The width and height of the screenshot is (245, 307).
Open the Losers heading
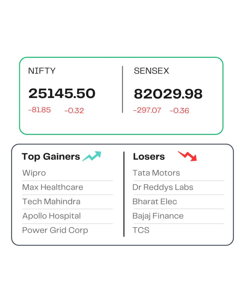(x=149, y=156)
